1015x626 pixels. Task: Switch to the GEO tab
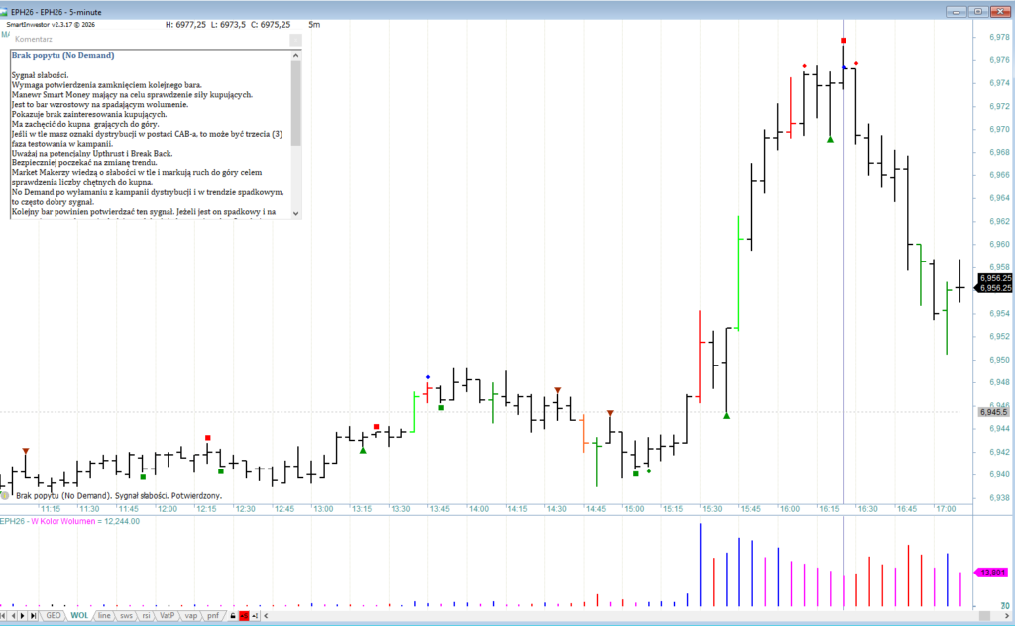[x=53, y=616]
